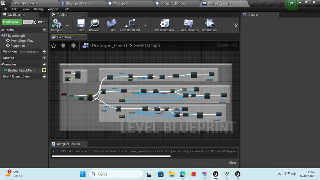This screenshot has height=180, width=320.
Task: Open view options eye dropdown
Action: click(42, 22)
